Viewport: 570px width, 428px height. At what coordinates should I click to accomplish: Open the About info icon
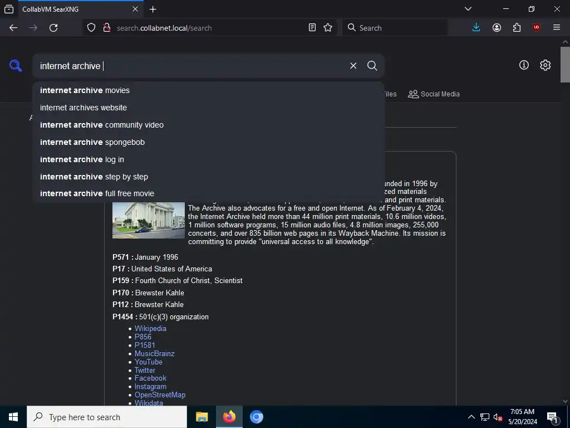(524, 65)
